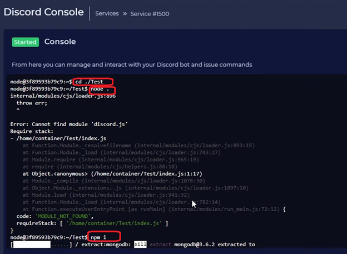The width and height of the screenshot is (347, 254).
Task: Click the 'mongodb@3.6.2 extracted to' text
Action: (x=215, y=245)
